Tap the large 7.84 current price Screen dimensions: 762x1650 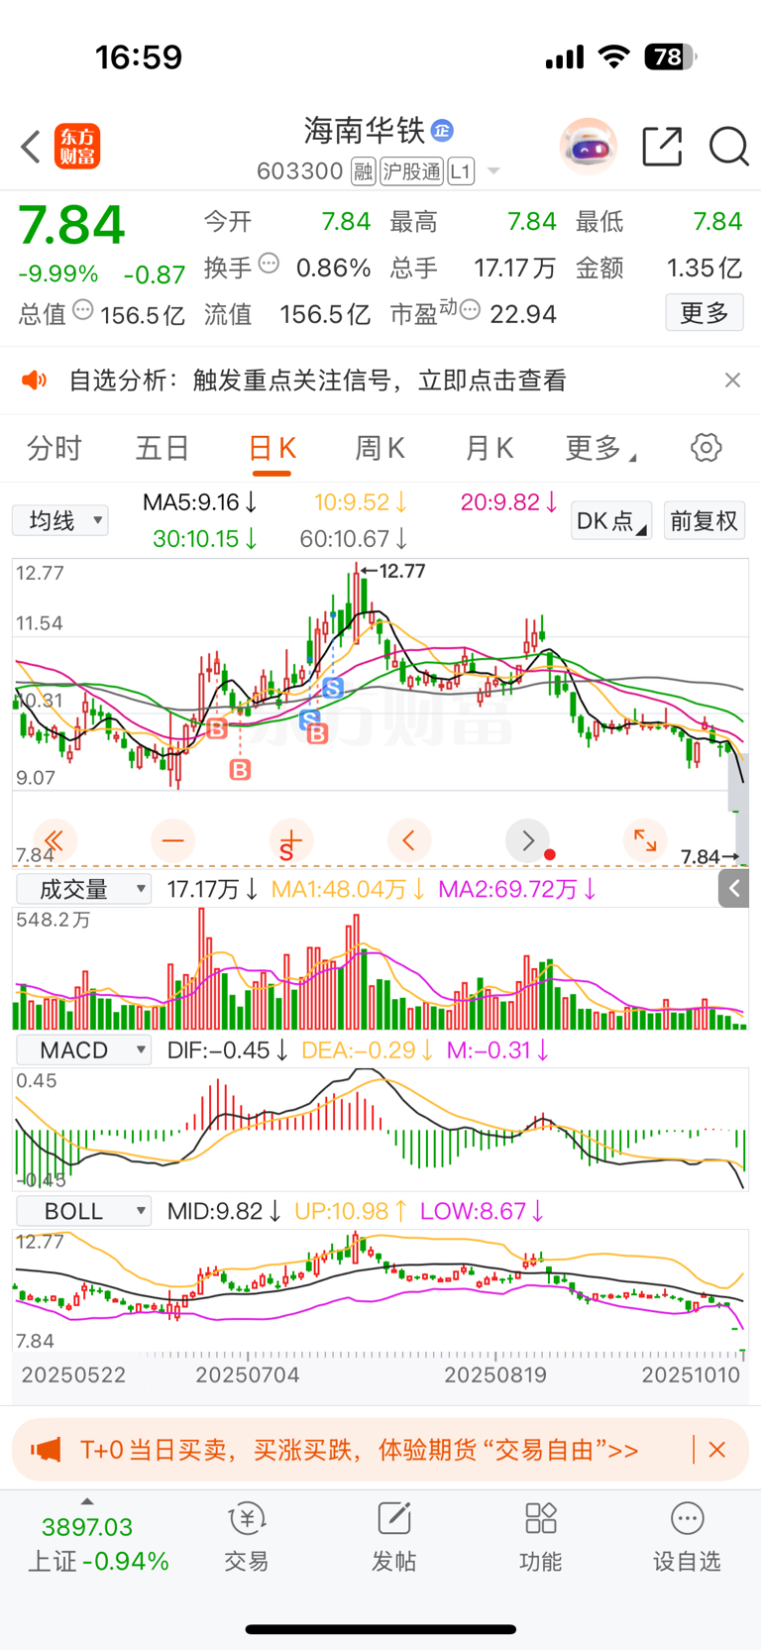(72, 224)
